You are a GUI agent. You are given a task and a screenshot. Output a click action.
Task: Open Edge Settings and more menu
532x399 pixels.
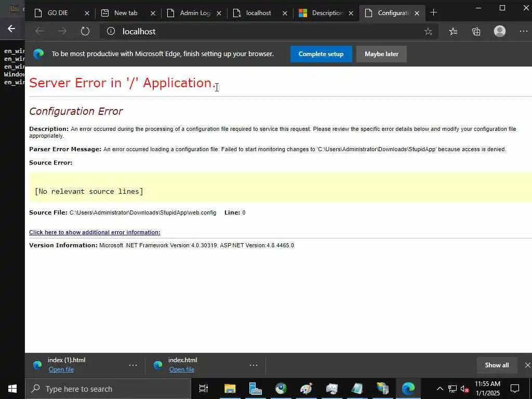coord(523,31)
